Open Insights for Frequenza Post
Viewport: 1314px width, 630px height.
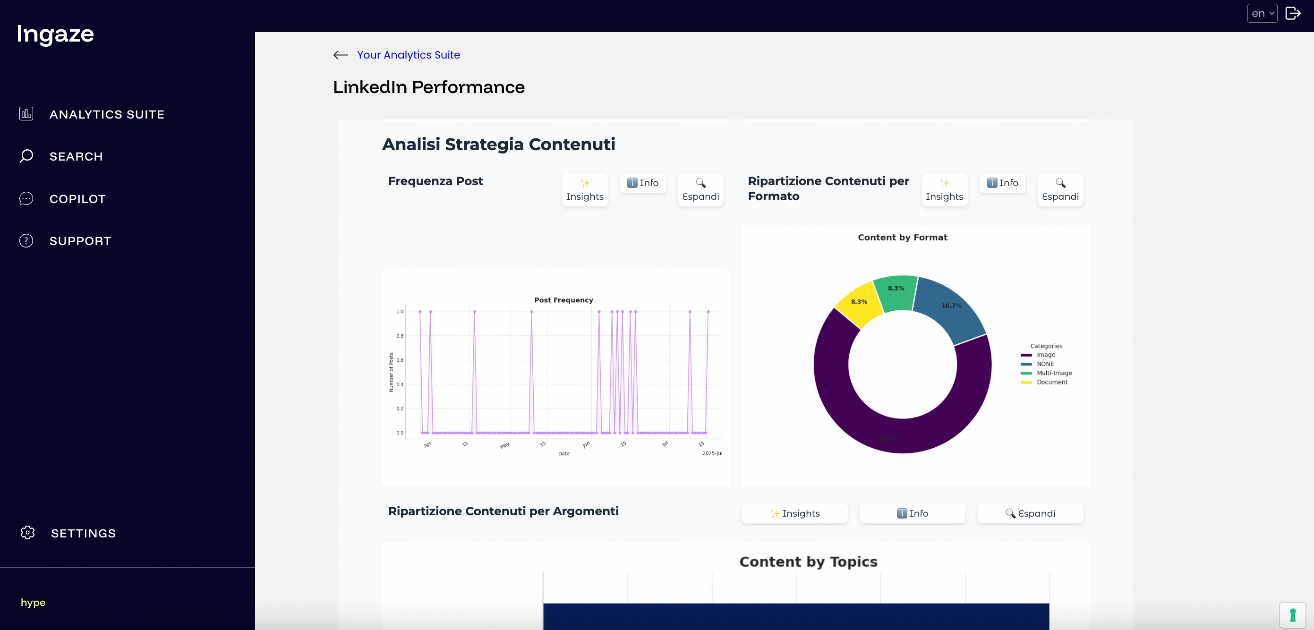(584, 190)
